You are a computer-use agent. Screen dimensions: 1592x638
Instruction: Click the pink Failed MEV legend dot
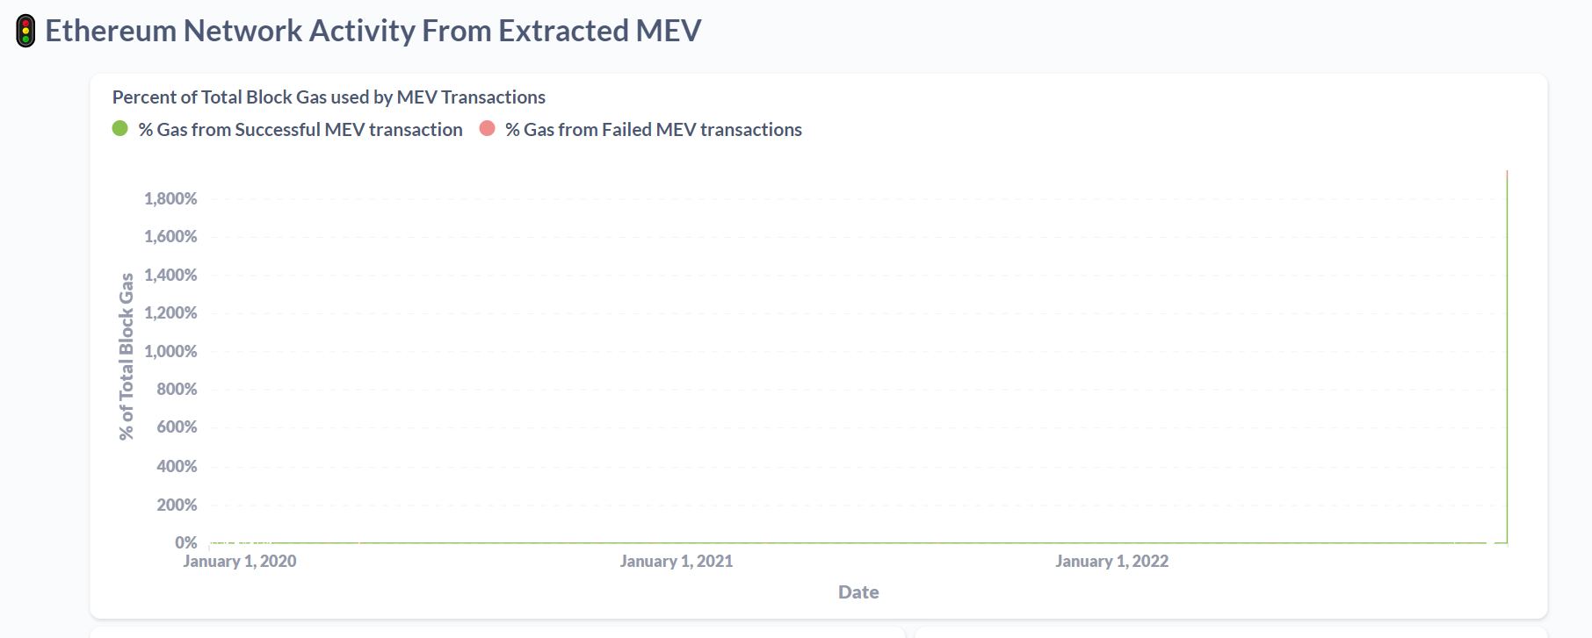[x=488, y=129]
